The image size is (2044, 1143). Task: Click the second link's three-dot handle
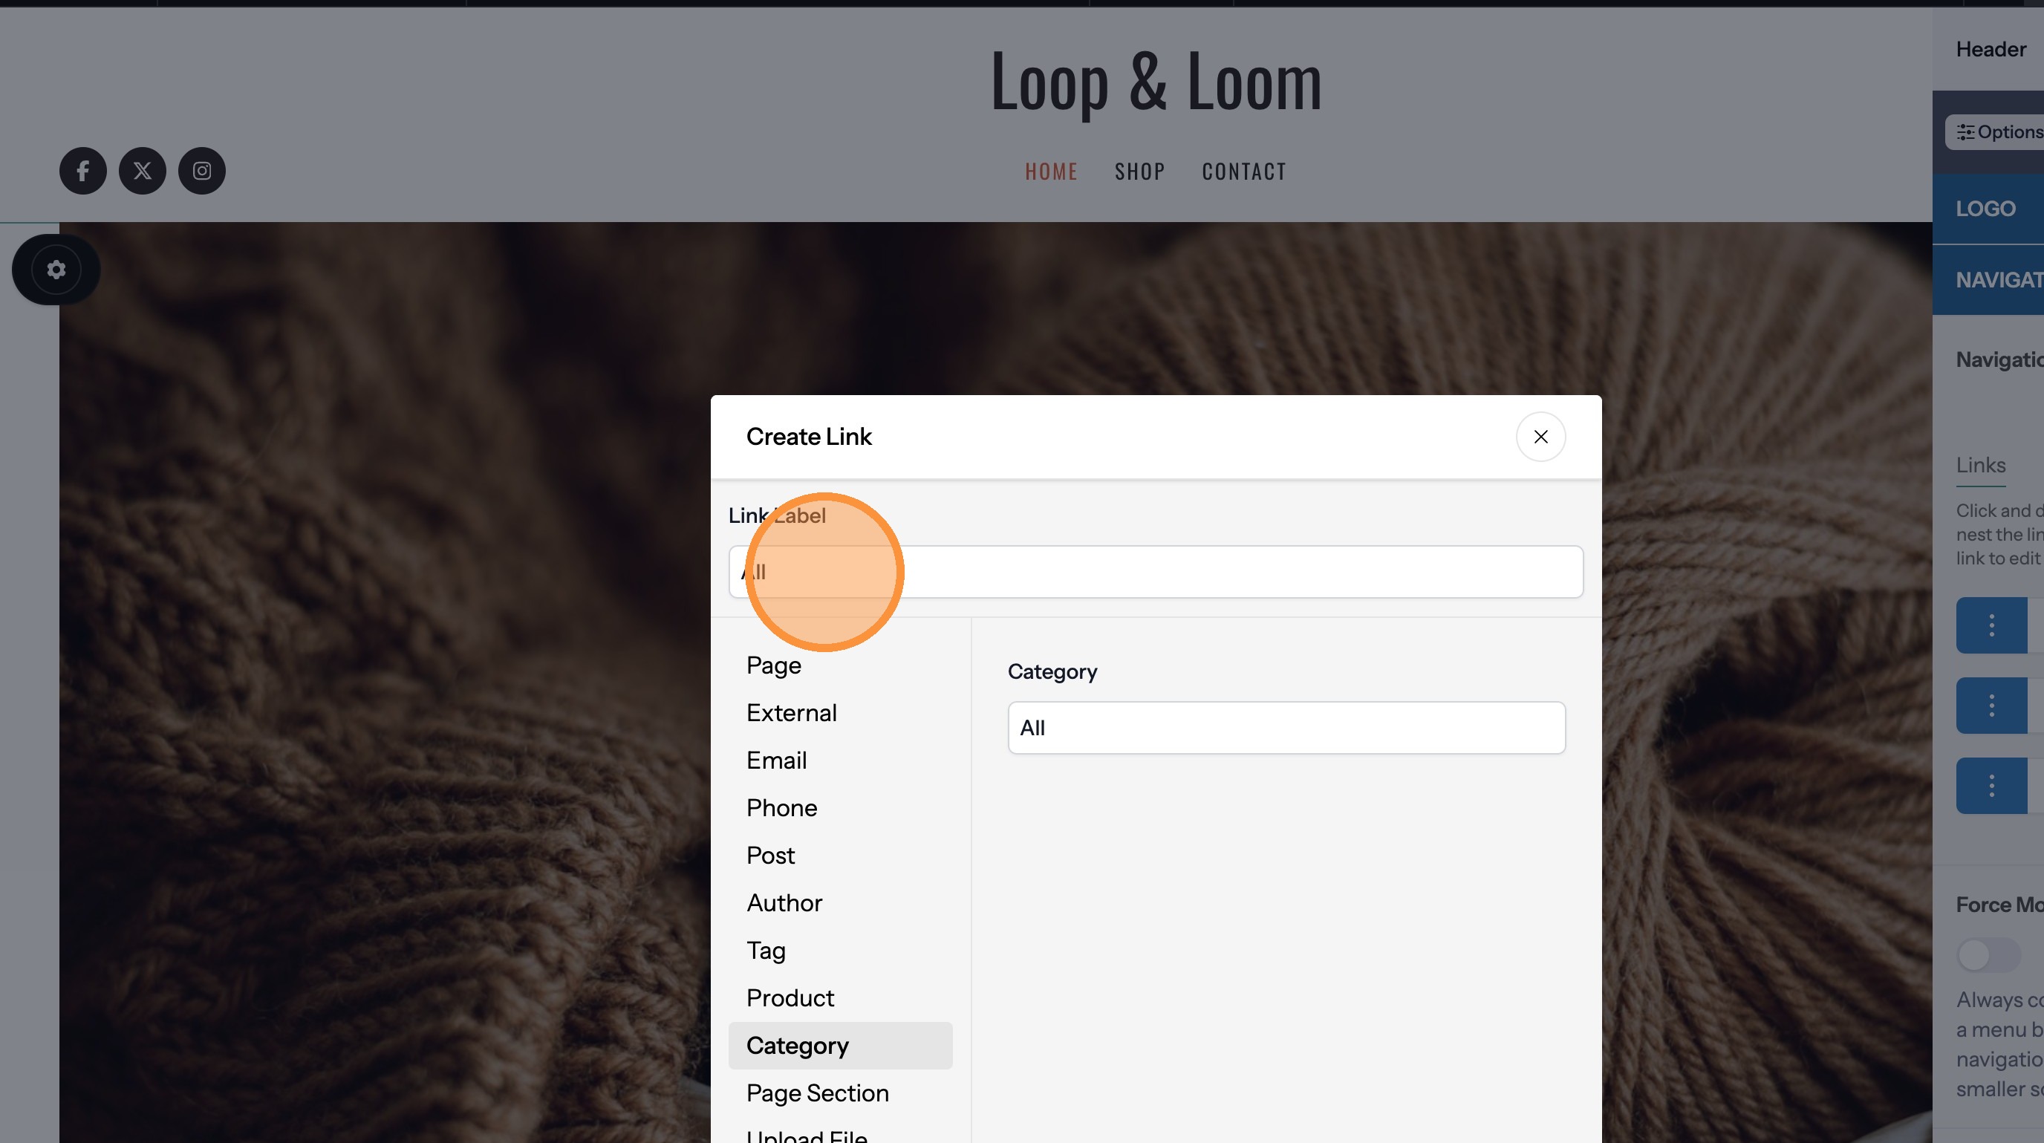(x=1991, y=705)
